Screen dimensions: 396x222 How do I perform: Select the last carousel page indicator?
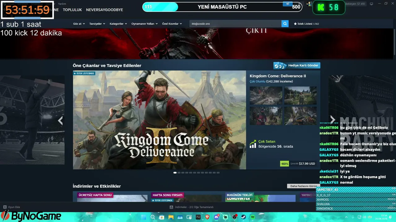(218, 173)
